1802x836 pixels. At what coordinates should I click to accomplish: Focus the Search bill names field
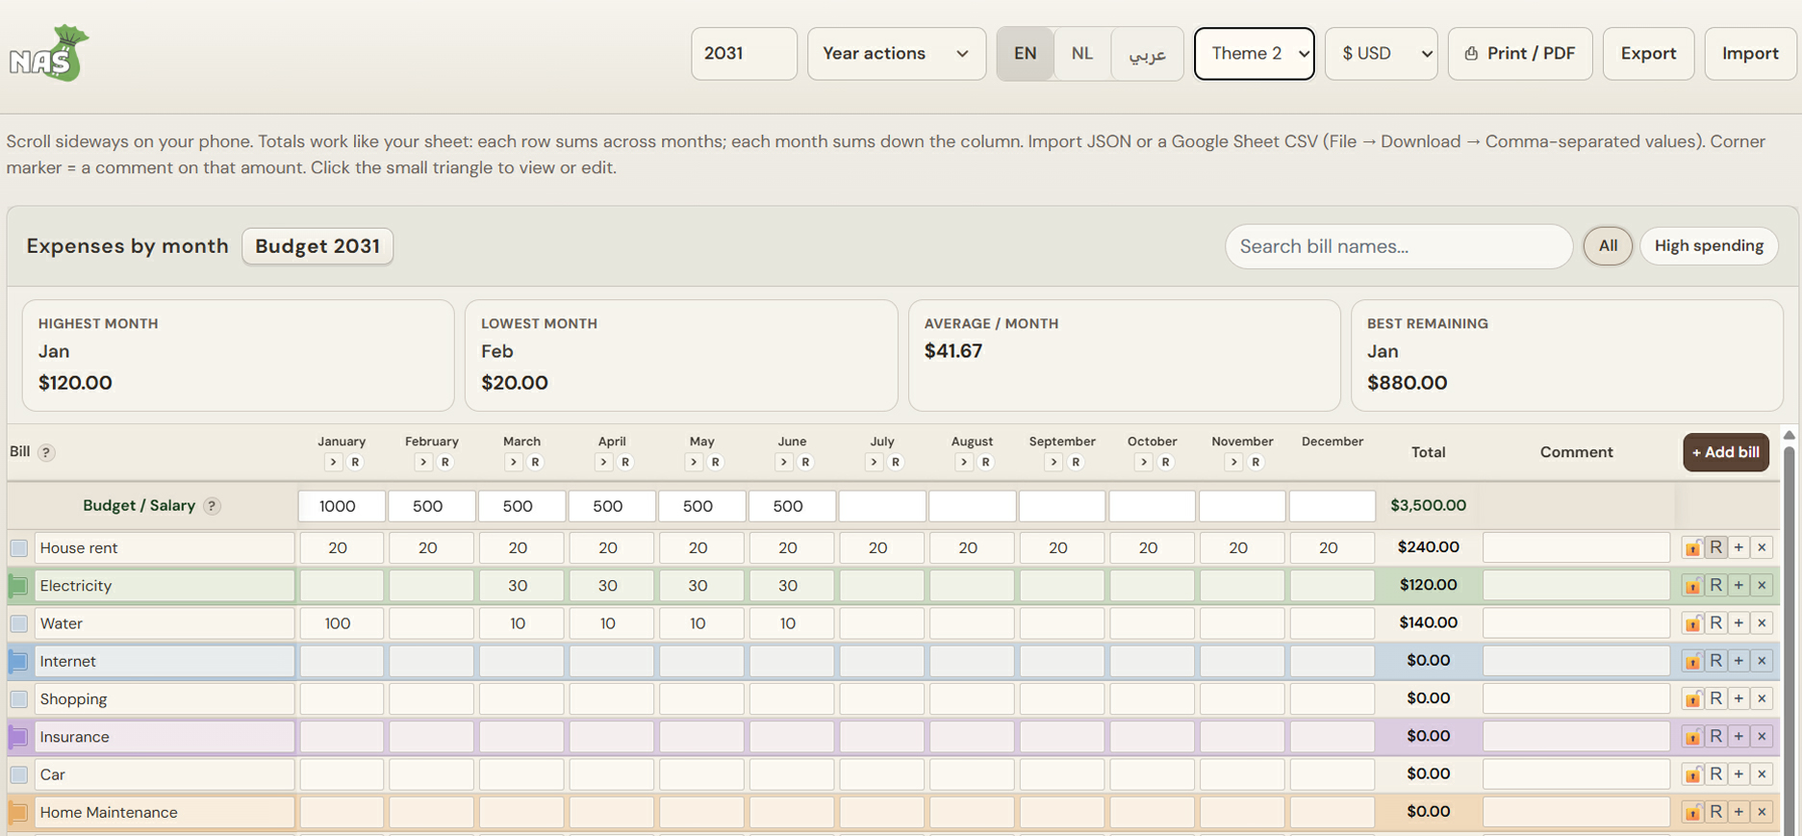click(x=1399, y=246)
